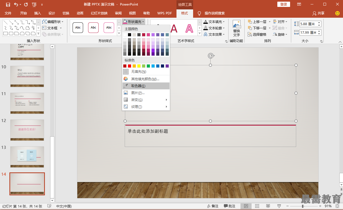Click the Save icon in the title bar
343x210 pixels.
click(x=8, y=4)
